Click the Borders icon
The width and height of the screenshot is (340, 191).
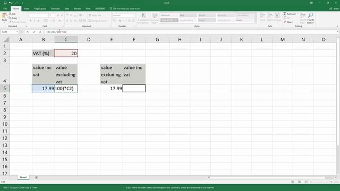[x=46, y=21]
